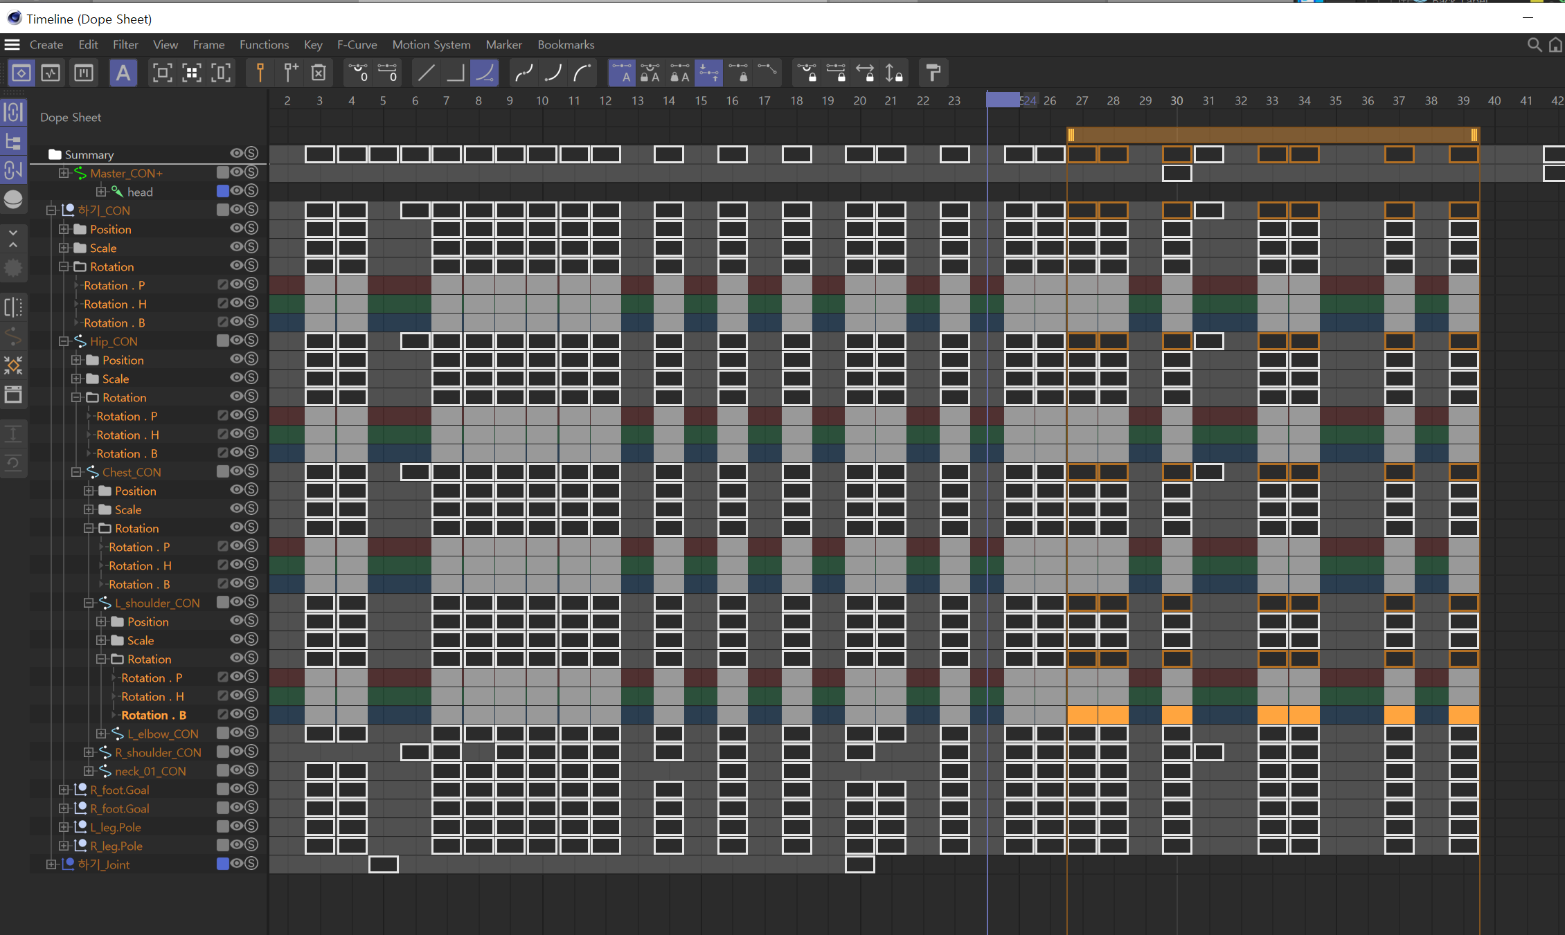
Task: Select the Rotation . B track label
Action: click(x=153, y=715)
